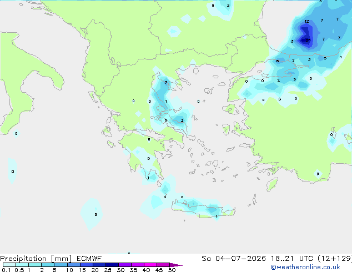Click the '1' value on southern Crete

(x=217, y=216)
